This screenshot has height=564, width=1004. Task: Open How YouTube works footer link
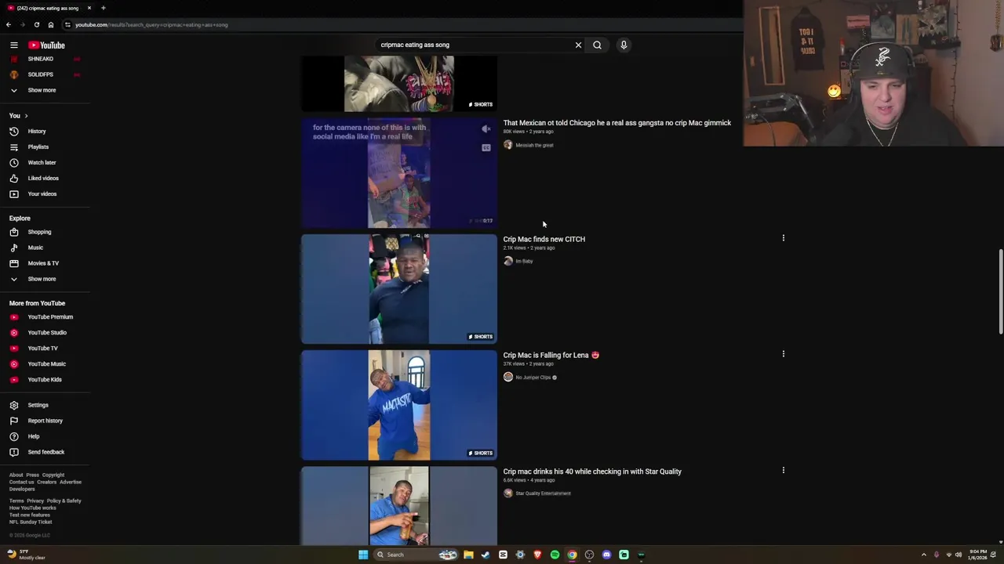pyautogui.click(x=32, y=508)
